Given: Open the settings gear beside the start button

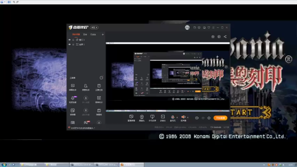Looking at the screenshot, I should (x=209, y=118).
